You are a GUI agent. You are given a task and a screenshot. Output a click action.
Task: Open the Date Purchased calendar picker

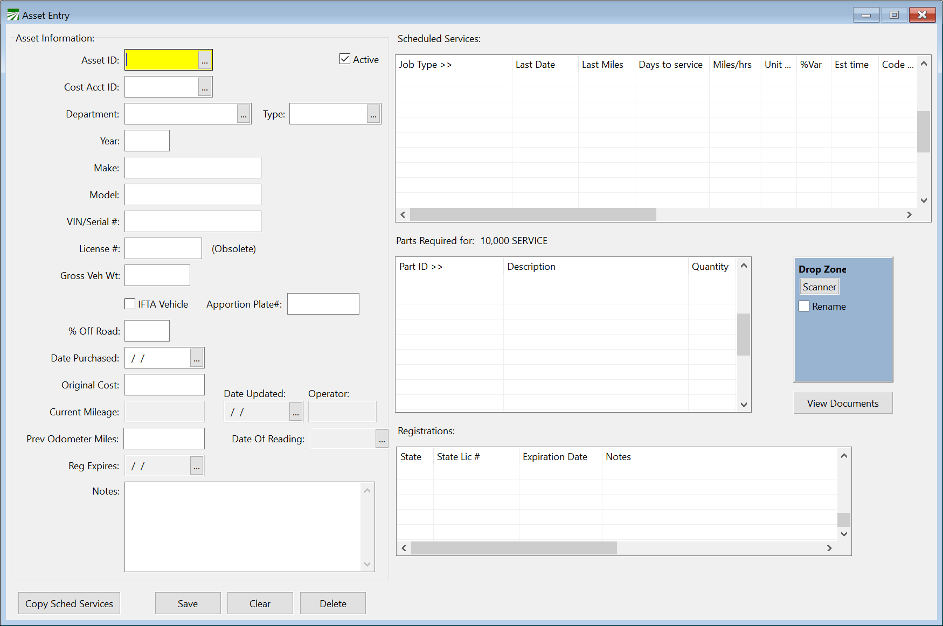click(197, 358)
